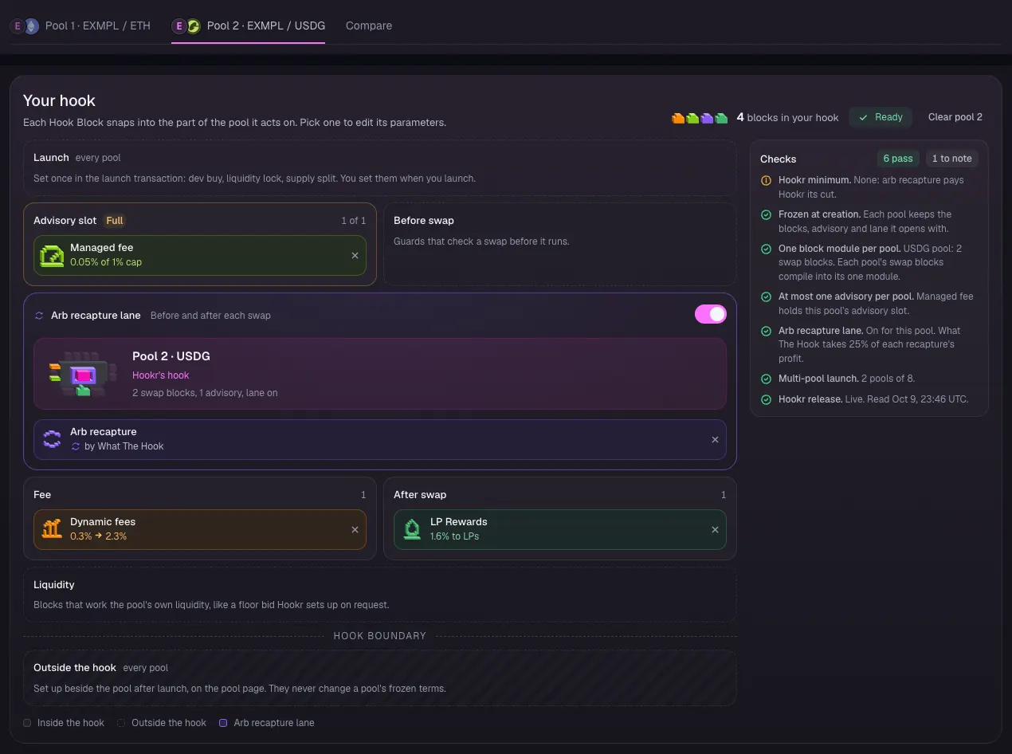
Task: Click the Pool 2 USDG hook module graphic
Action: click(82, 374)
